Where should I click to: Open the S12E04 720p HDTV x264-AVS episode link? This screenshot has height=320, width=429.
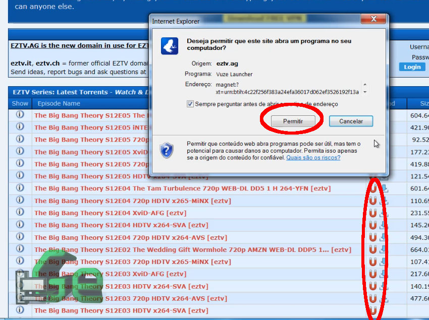click(x=131, y=237)
